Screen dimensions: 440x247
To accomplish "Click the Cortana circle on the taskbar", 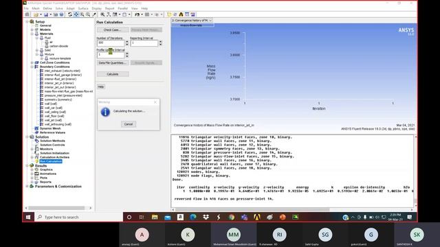I will (x=129, y=217).
